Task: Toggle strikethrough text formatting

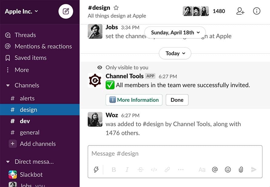Action: (x=140, y=170)
